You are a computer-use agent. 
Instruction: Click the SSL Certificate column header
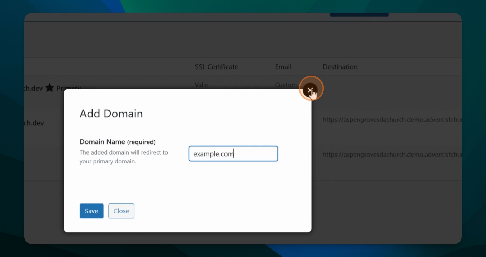217,67
